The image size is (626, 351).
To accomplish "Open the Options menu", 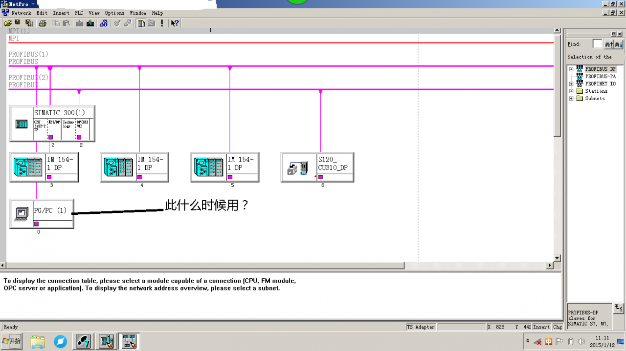I will (x=114, y=13).
